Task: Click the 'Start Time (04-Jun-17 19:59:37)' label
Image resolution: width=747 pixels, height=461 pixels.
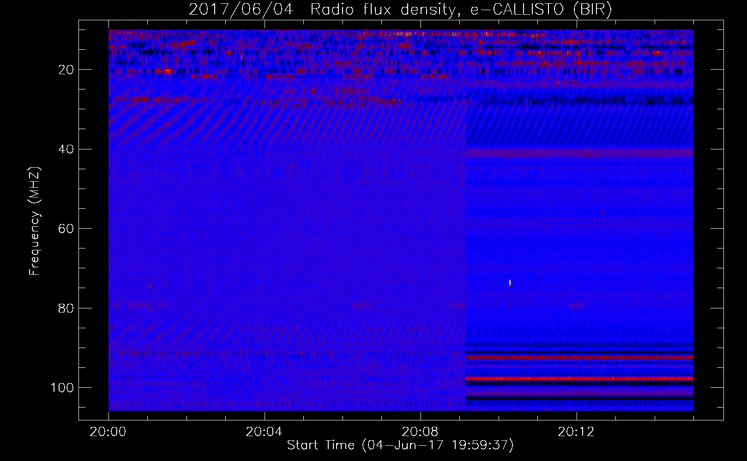Action: coord(400,445)
